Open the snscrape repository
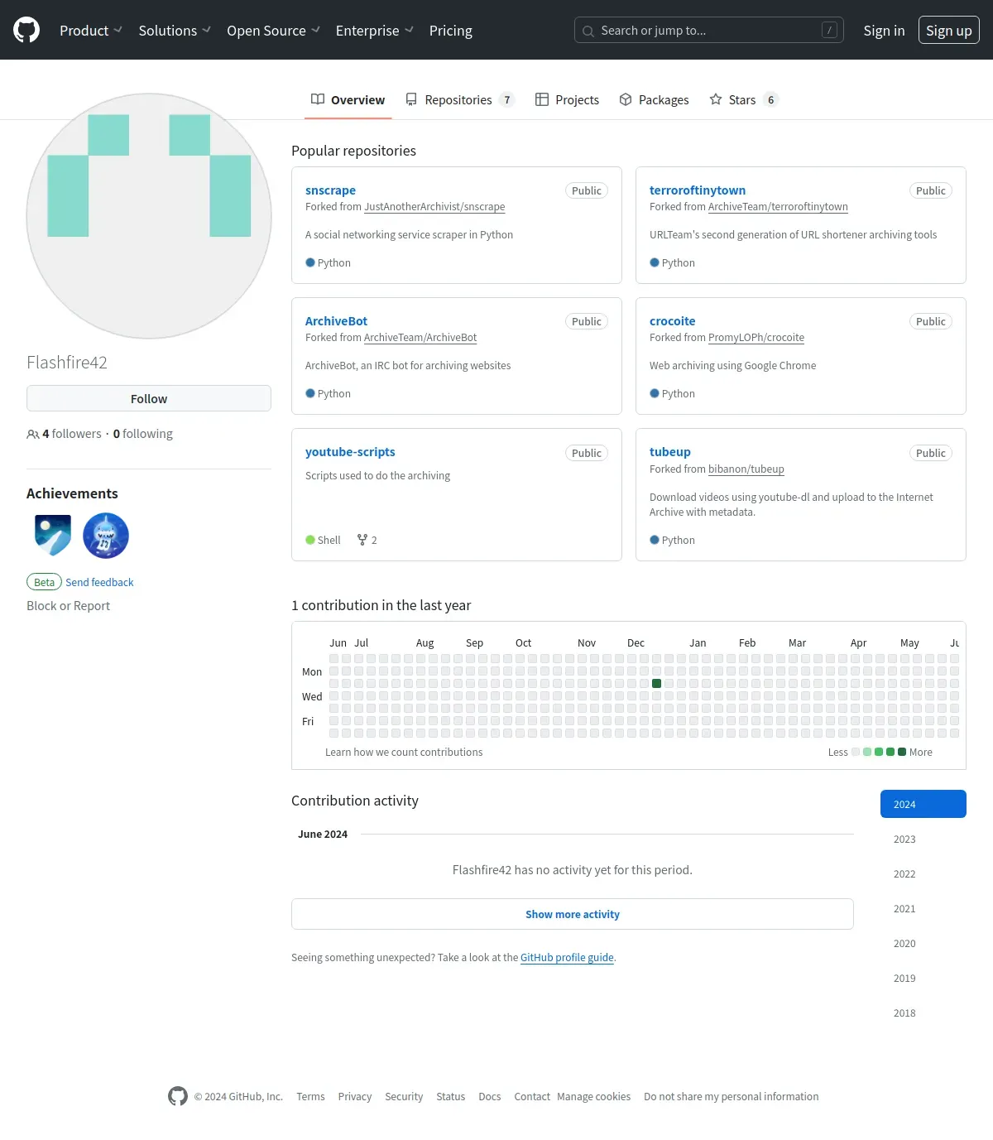The width and height of the screenshot is (993, 1140). coord(330,190)
